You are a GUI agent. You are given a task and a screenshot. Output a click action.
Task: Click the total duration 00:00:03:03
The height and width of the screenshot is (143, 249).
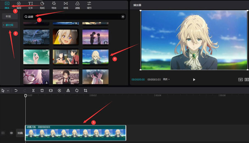point(154,80)
